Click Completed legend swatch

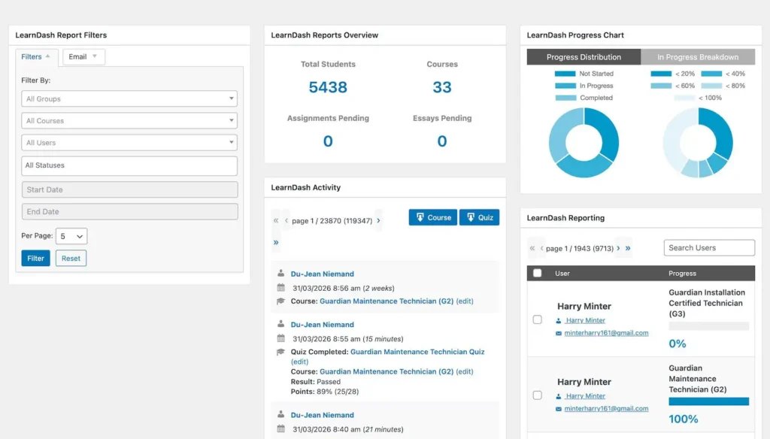coord(565,98)
